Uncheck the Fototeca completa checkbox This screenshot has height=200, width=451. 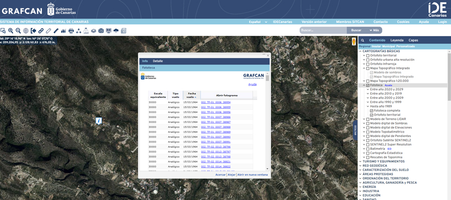[371, 110]
